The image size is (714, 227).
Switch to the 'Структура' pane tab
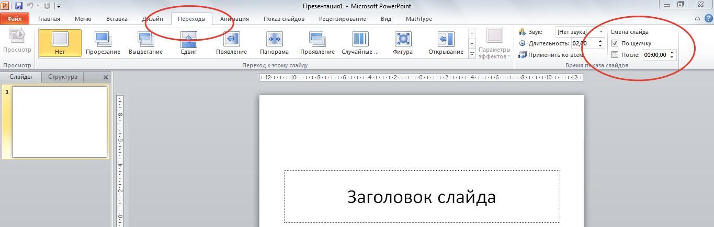[63, 77]
